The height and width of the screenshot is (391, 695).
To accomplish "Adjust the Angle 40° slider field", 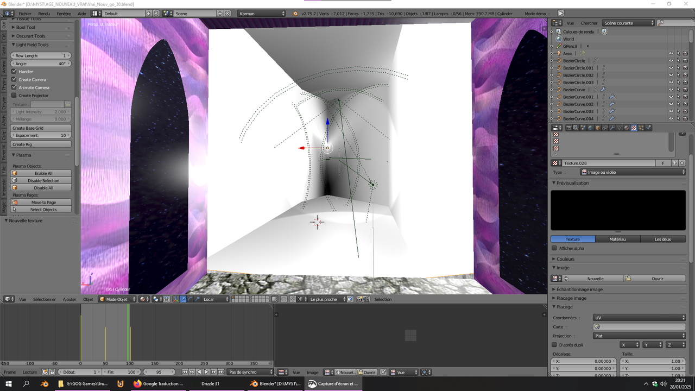I will tap(41, 64).
